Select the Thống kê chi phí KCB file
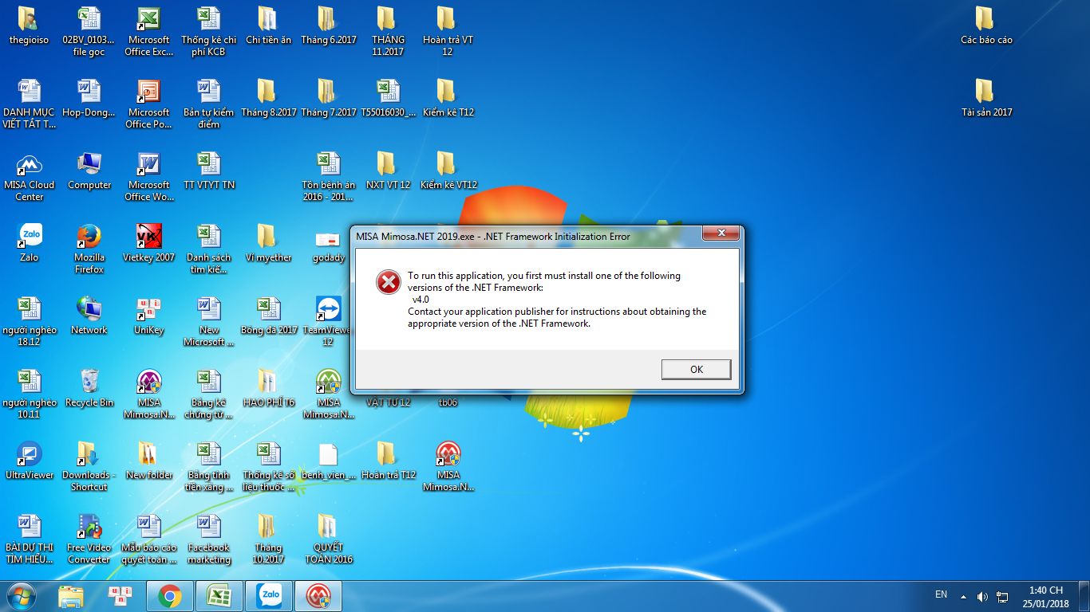This screenshot has height=612, width=1090. [x=208, y=31]
